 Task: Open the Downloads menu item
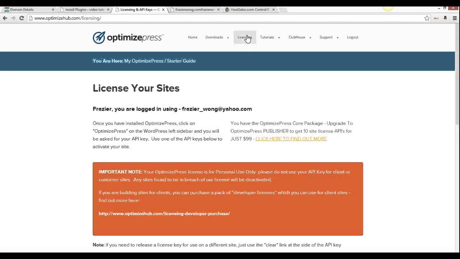point(214,37)
